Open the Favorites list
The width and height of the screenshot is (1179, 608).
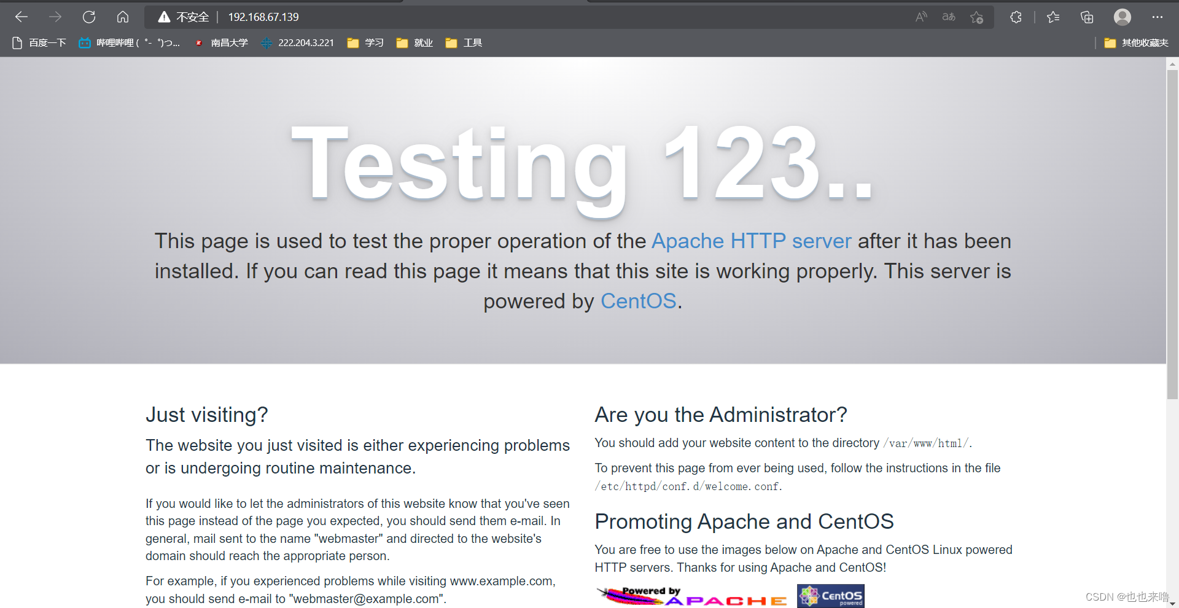[1053, 17]
